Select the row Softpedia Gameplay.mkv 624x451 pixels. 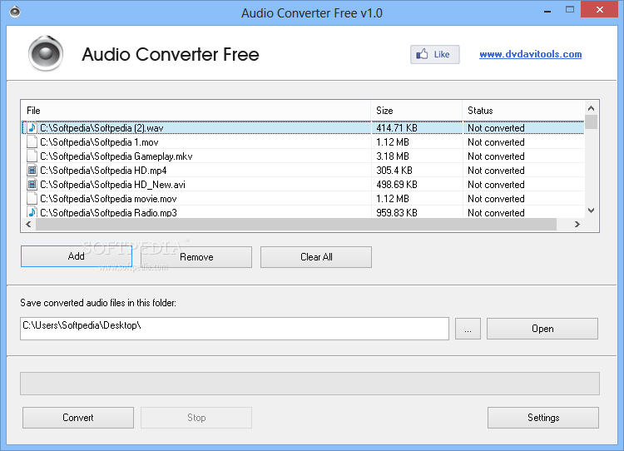point(303,156)
